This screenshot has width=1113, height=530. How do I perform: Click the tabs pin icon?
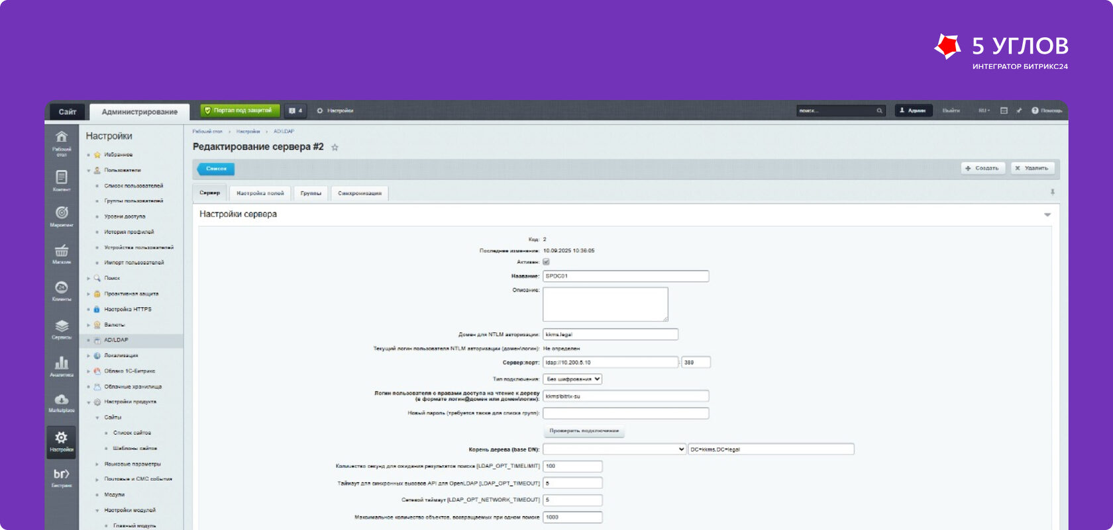1052,192
